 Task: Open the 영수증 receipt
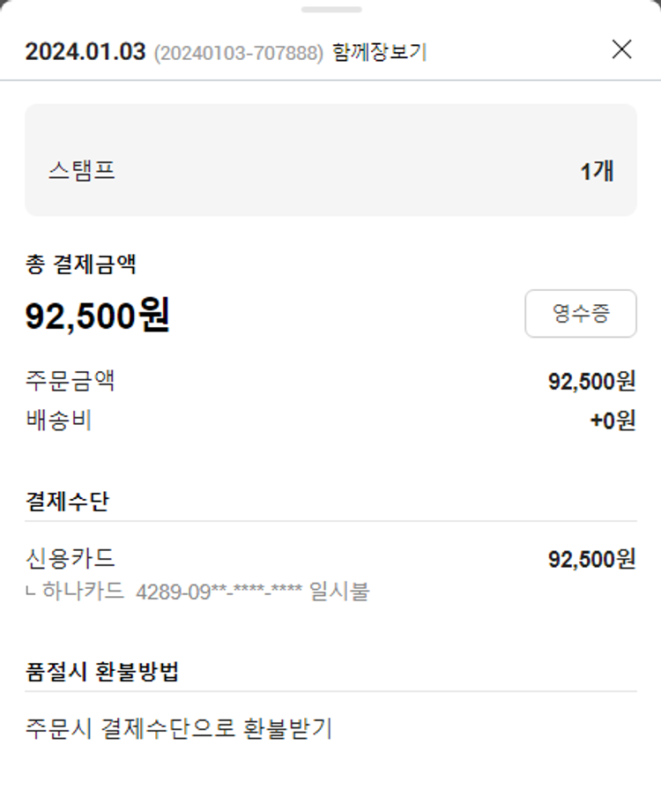tap(581, 314)
